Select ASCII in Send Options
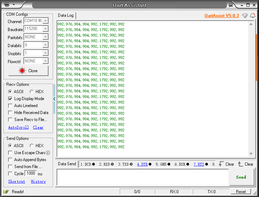 tap(10, 146)
